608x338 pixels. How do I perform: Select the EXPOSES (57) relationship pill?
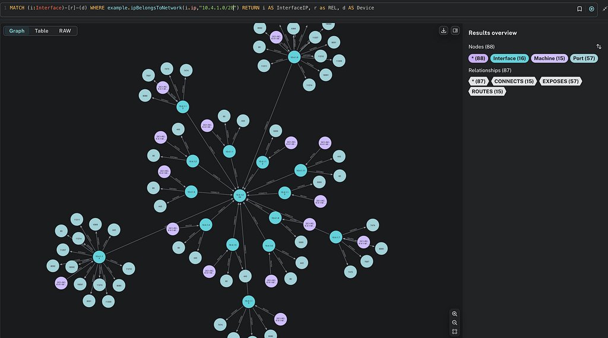tap(560, 81)
